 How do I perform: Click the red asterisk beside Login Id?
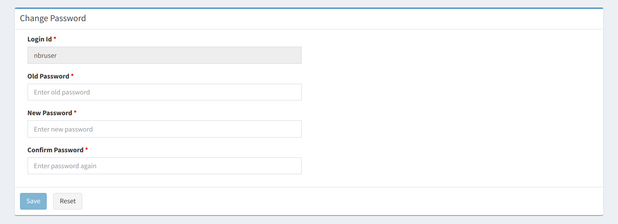[x=55, y=39]
